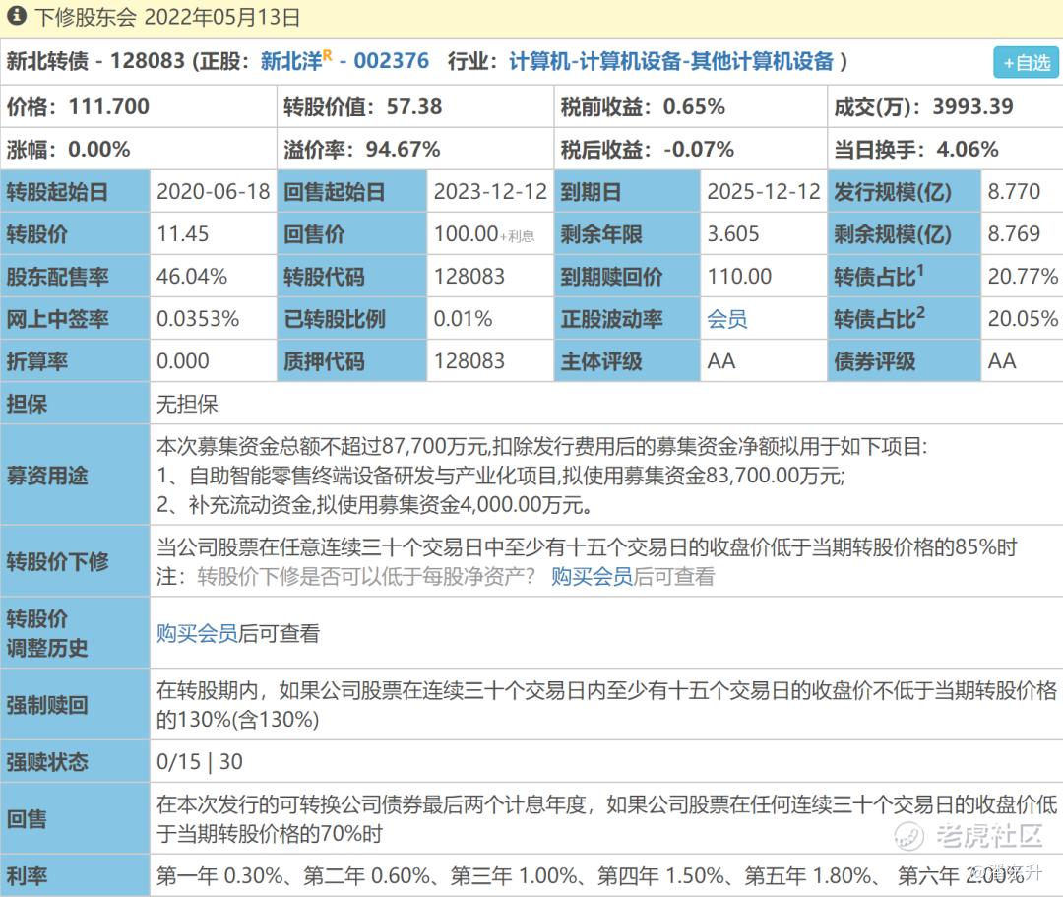
Task: Select 溢价率 value 94.67%
Action: tap(403, 149)
